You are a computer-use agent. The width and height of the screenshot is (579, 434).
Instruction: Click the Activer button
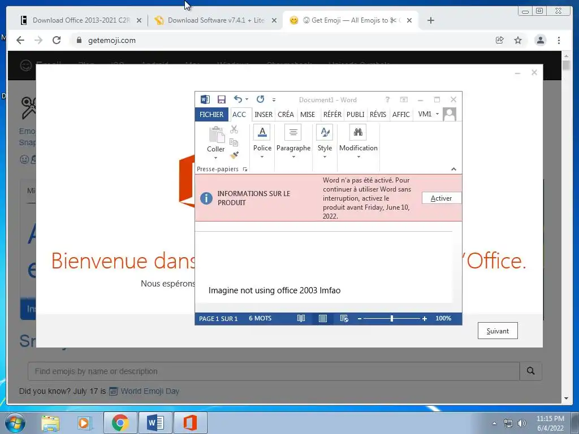pos(441,198)
